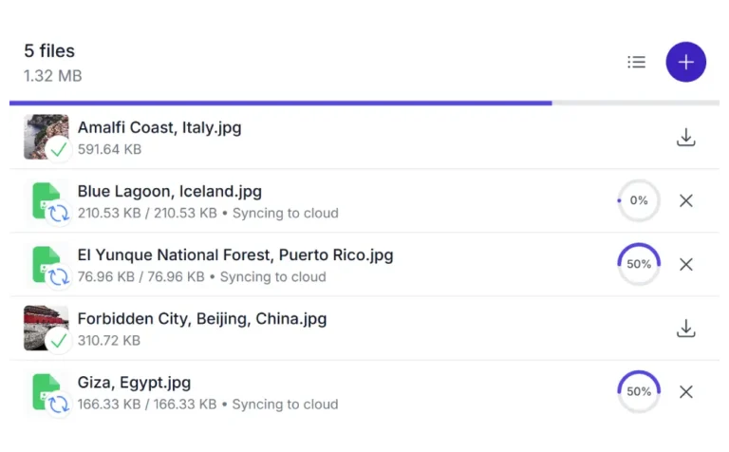Click the sync badge on Blue Lagoon file
The height and width of the screenshot is (452, 729).
[59, 214]
